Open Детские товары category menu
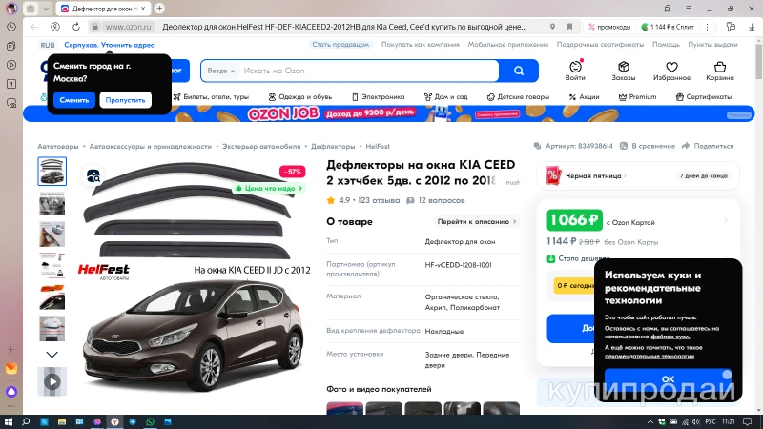Screen dimensions: 763x429 point(518,97)
